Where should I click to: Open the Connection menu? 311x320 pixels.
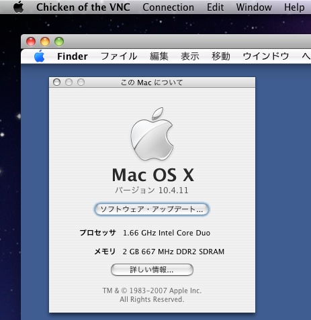click(169, 7)
